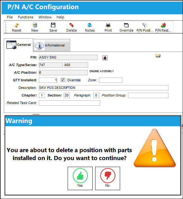
Task: Click the Description field SKV POS DESCRIPTION
Action: pos(104,88)
